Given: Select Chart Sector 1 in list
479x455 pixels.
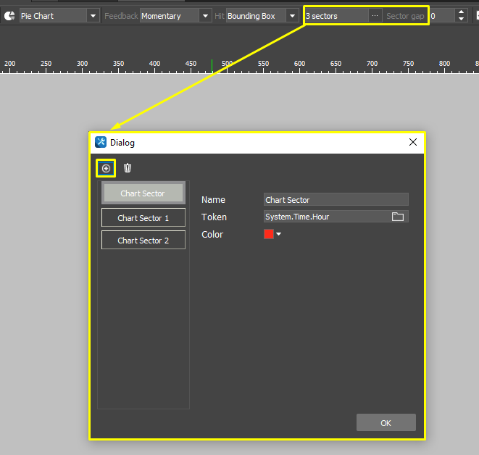Looking at the screenshot, I should [143, 217].
